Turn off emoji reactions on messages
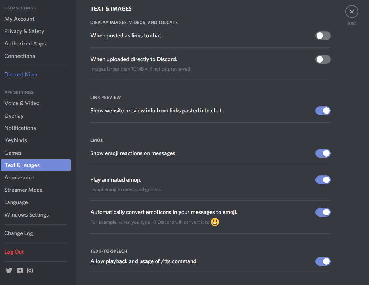The height and width of the screenshot is (285, 369). pos(323,153)
